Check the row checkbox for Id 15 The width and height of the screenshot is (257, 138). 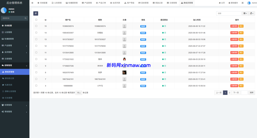(36, 26)
